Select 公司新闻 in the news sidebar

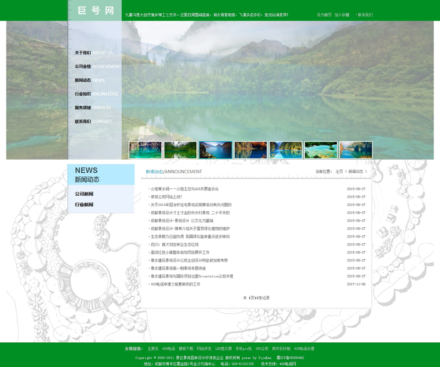[x=84, y=194]
